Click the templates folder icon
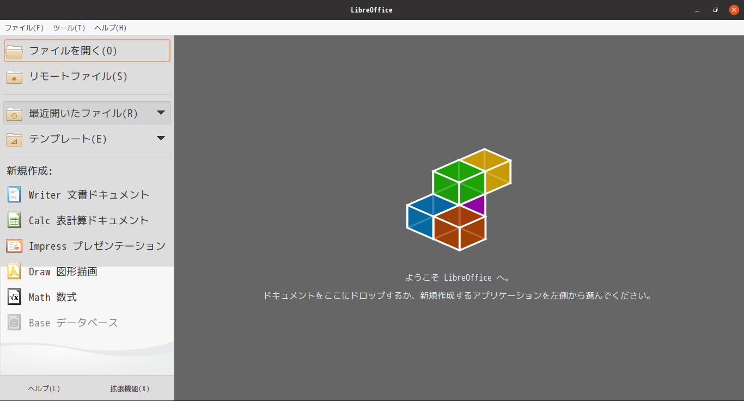 14,139
